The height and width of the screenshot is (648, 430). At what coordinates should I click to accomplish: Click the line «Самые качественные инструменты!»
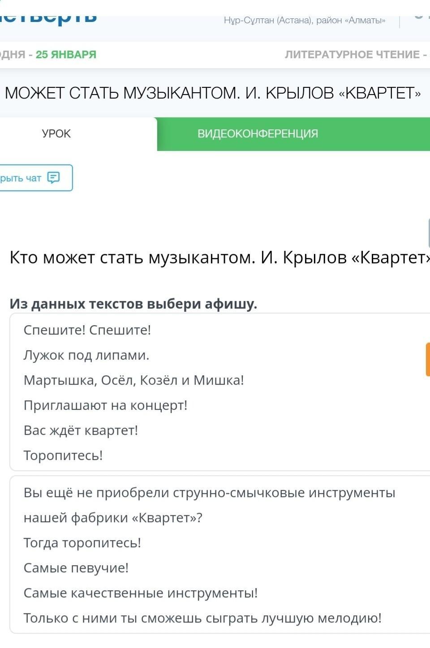click(141, 593)
